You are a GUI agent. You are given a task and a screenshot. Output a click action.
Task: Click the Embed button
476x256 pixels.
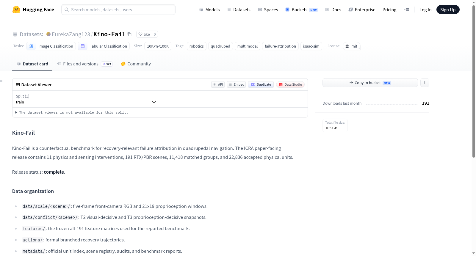point(237,84)
